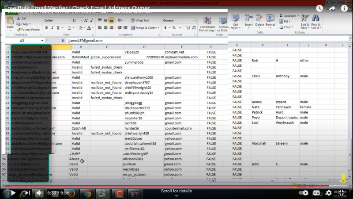Apply yellow fill color swatch
Screen dimensions: 353x199
point(80,28)
